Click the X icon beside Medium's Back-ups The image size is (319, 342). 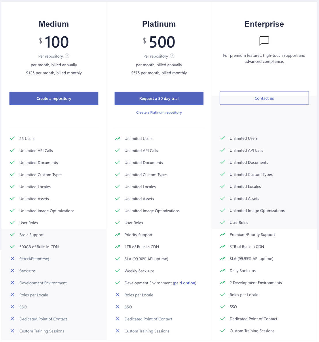(12, 271)
